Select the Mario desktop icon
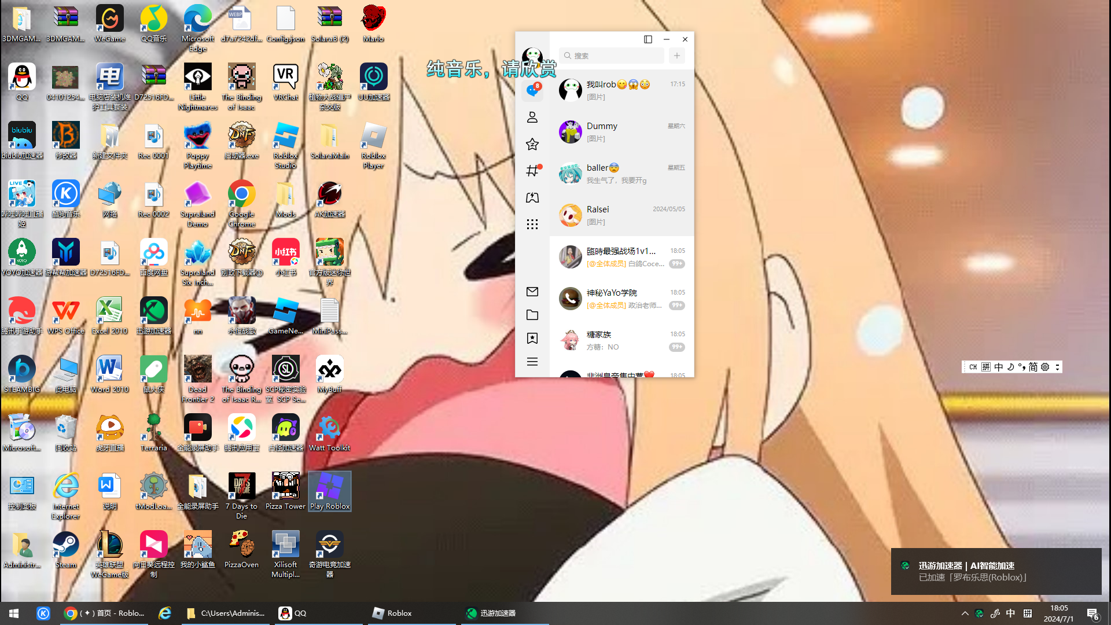 pyautogui.click(x=374, y=24)
